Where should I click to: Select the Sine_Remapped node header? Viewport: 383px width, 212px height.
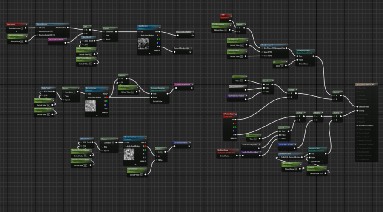click(x=274, y=45)
